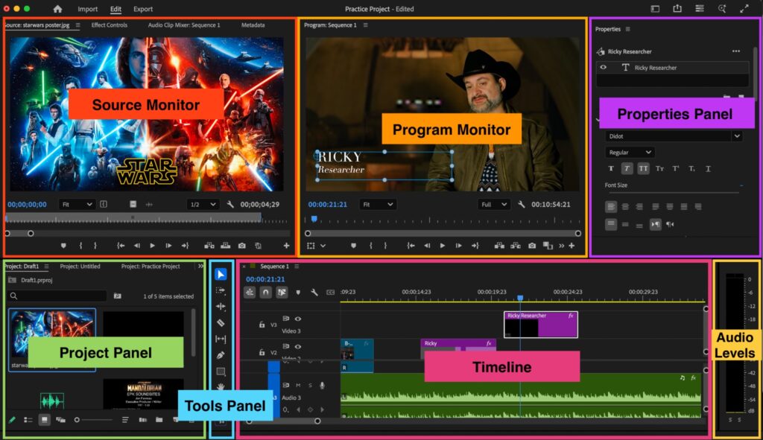The height and width of the screenshot is (440, 763).
Task: Open Program Monitor Full resolution dropdown
Action: point(493,204)
